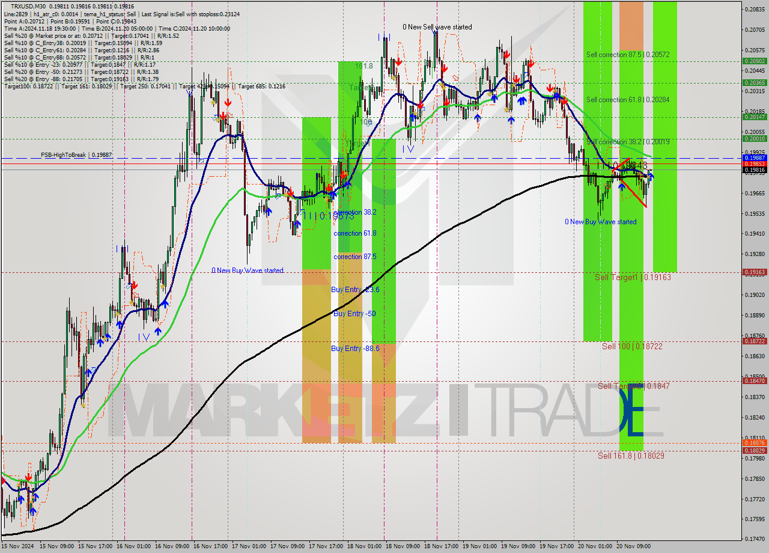
Task: Select the blue 'correction 87.5' label
Action: pyautogui.click(x=355, y=257)
